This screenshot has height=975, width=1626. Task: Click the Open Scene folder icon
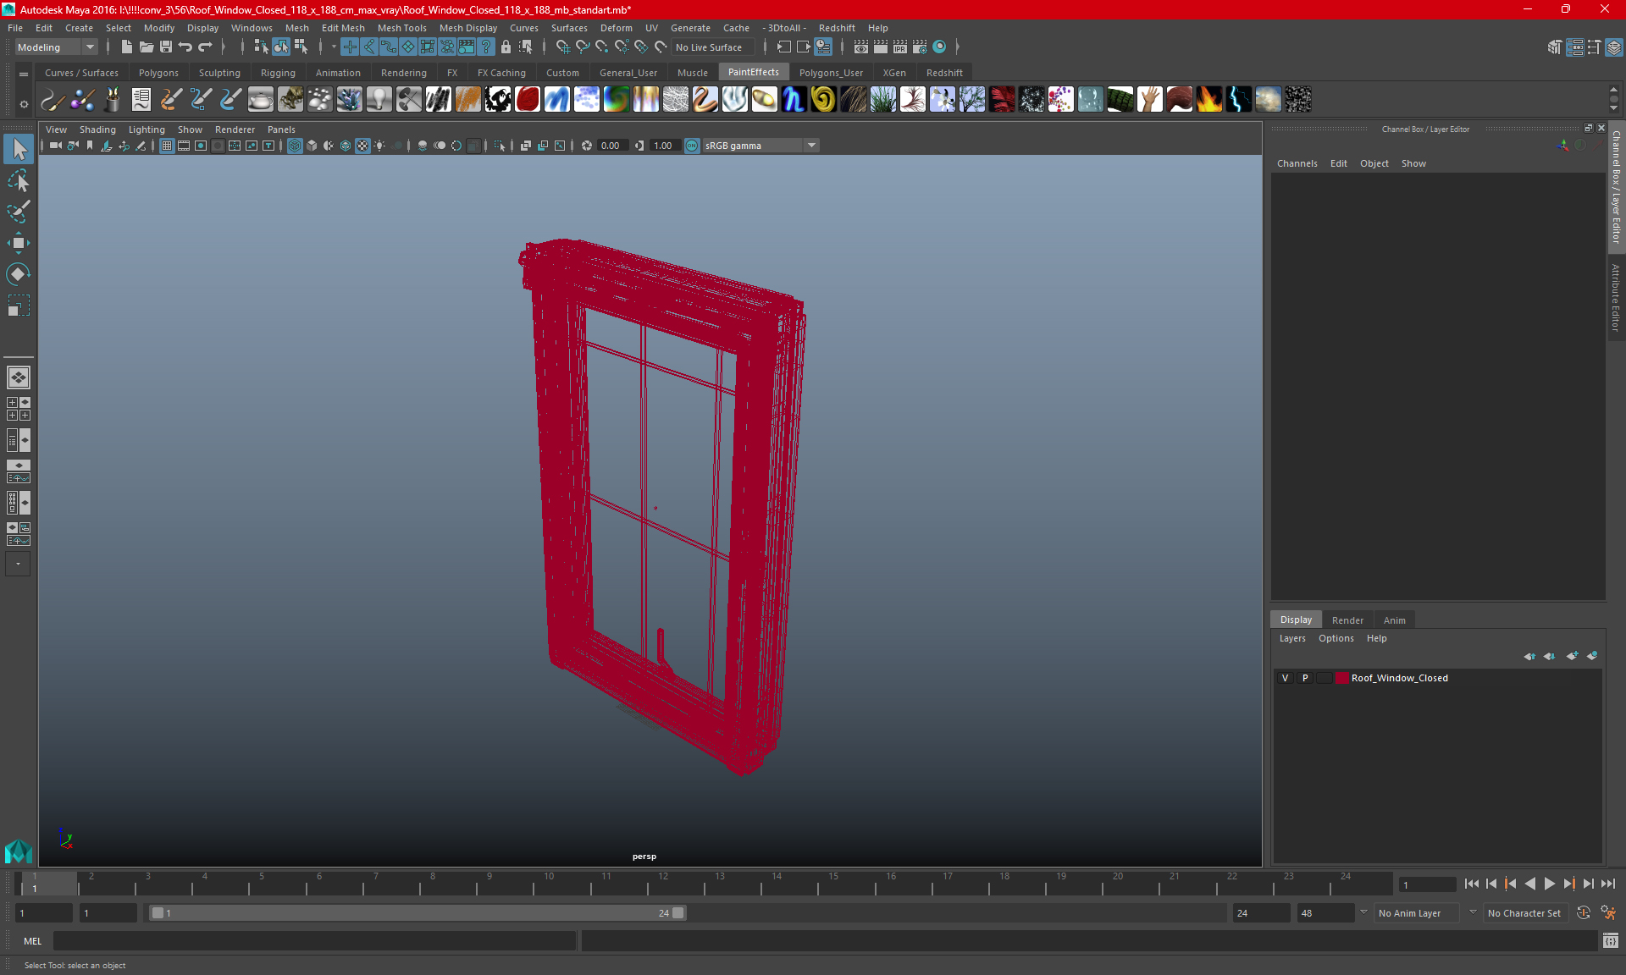tap(146, 47)
